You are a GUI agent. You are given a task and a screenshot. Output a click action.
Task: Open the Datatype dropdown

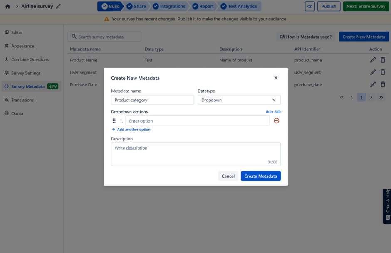[239, 100]
